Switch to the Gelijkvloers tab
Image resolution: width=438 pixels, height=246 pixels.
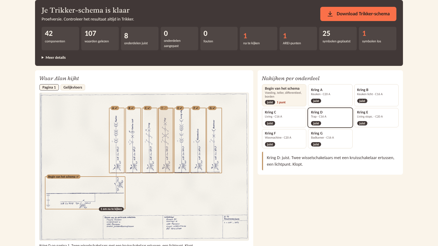pos(73,87)
